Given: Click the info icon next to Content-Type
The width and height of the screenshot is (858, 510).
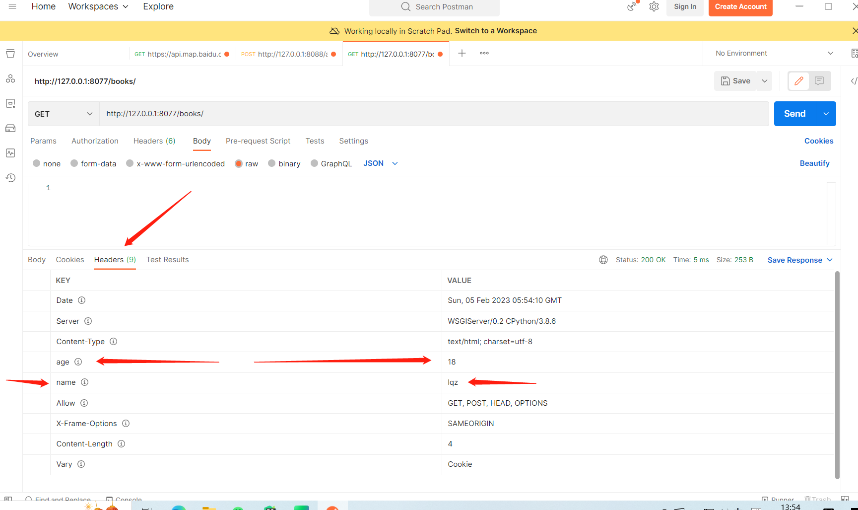Looking at the screenshot, I should click(x=114, y=342).
